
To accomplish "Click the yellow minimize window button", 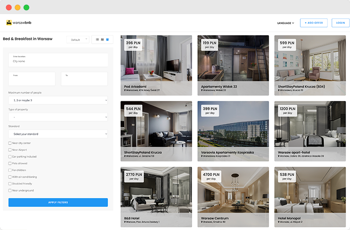I will (x=18, y=7).
